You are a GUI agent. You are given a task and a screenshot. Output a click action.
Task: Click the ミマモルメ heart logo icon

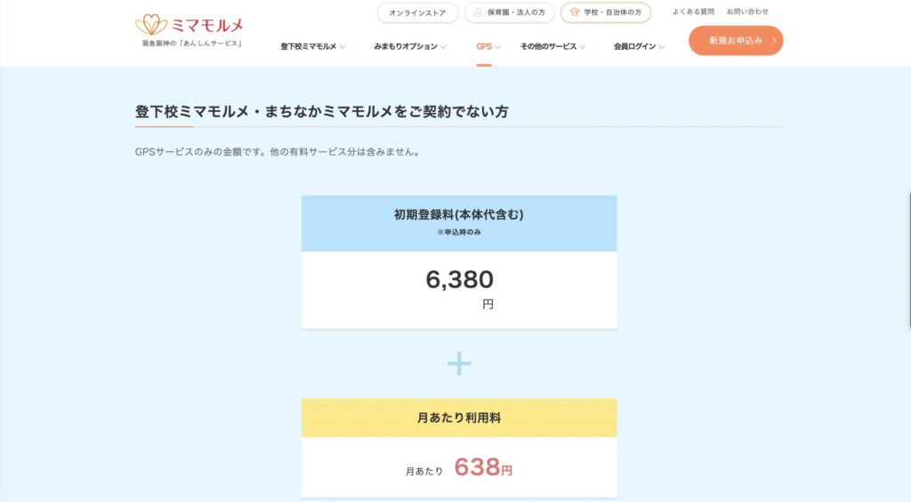[x=151, y=25]
